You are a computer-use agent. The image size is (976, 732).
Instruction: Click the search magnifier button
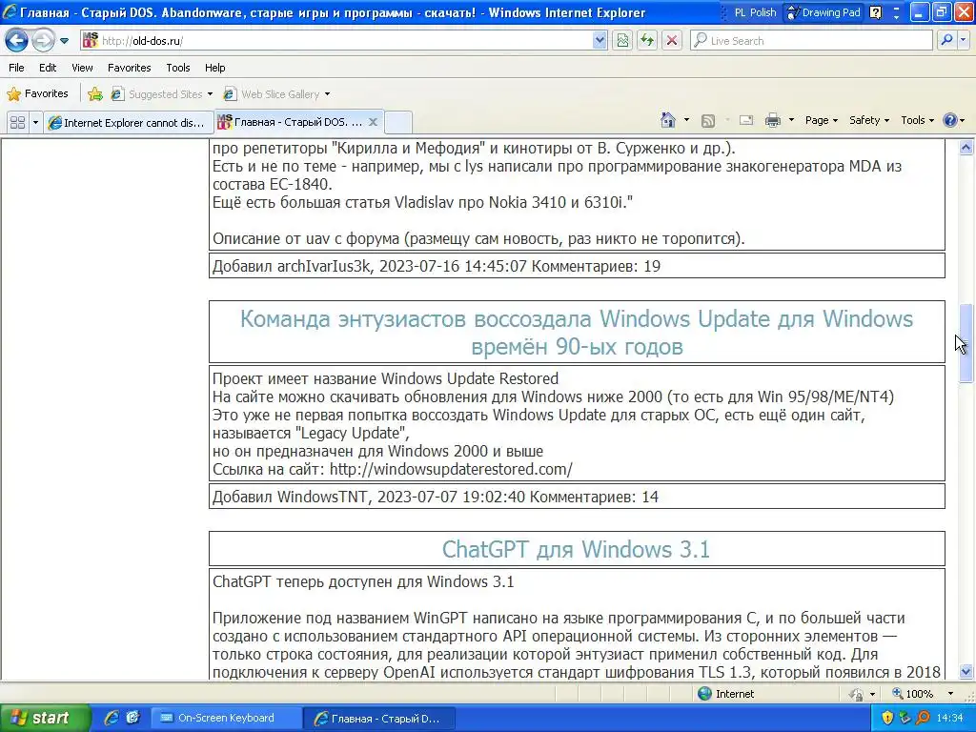946,41
